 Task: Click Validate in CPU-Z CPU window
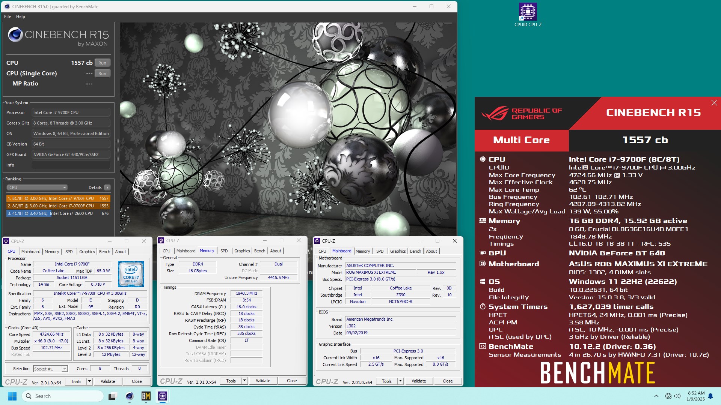108,381
